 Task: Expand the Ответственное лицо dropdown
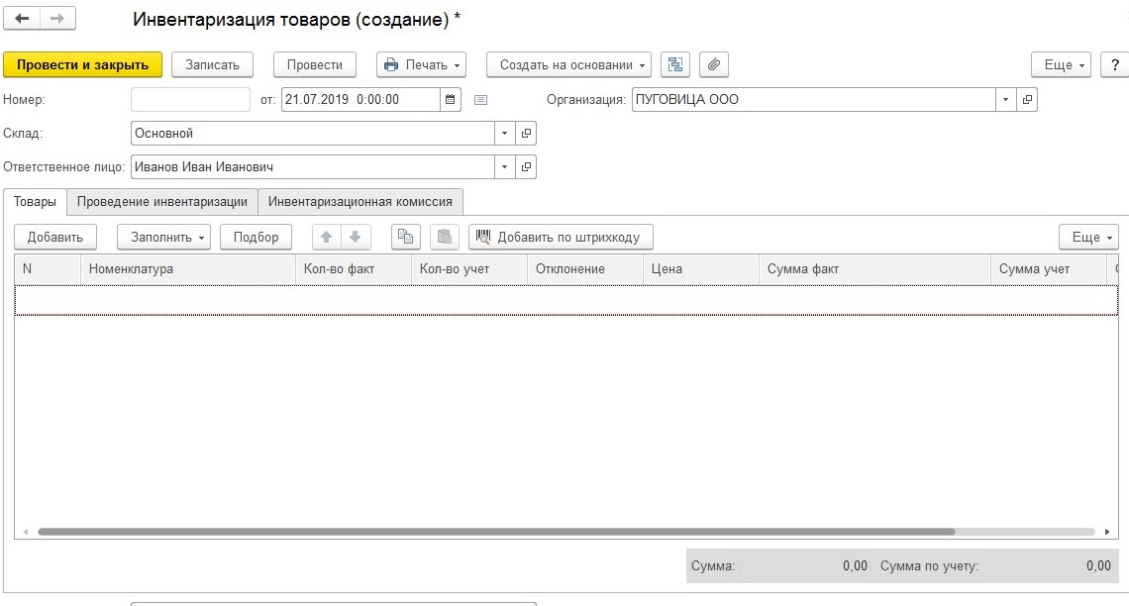coord(504,167)
